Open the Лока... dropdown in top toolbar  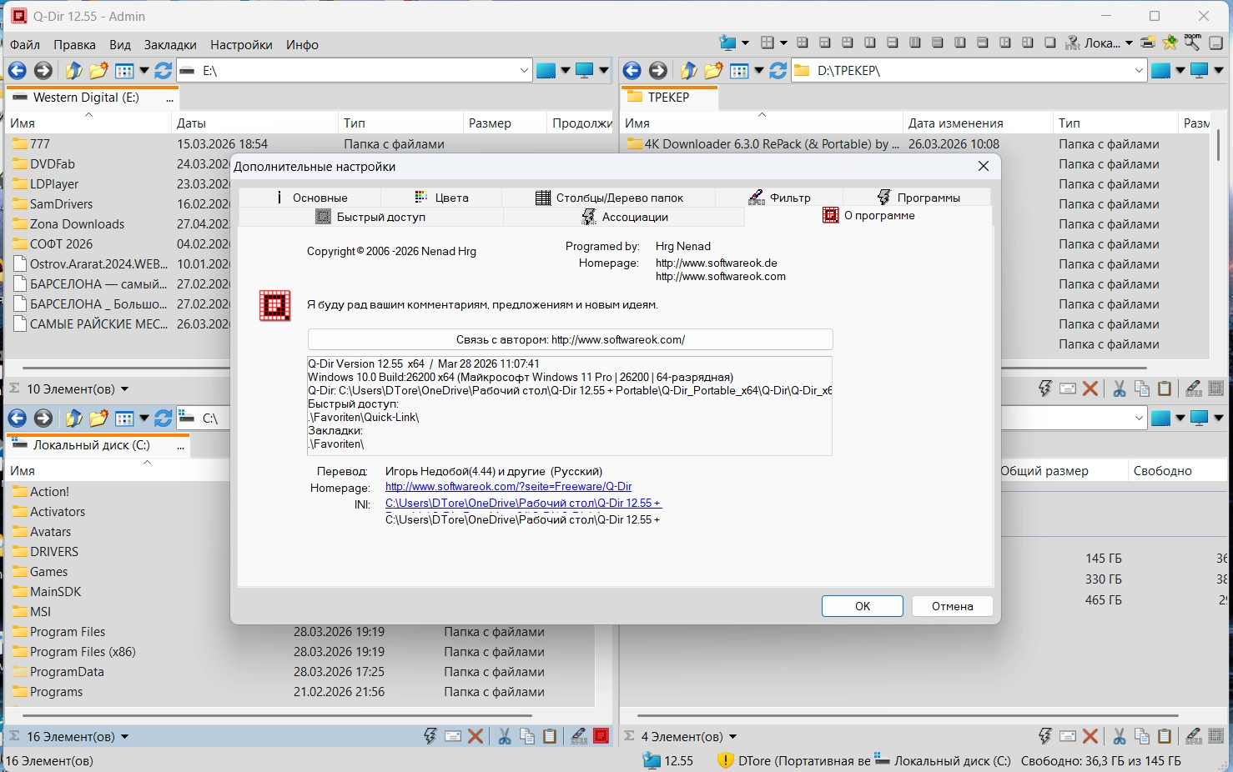pyautogui.click(x=1129, y=43)
